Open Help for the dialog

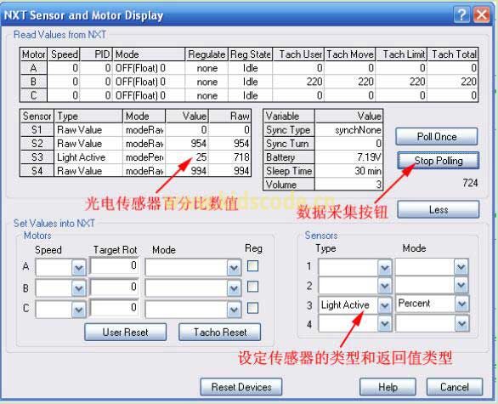click(388, 387)
